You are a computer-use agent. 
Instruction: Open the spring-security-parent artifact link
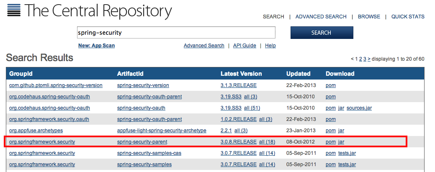pos(144,142)
